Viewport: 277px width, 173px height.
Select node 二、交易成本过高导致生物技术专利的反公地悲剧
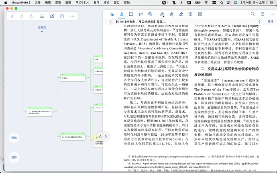pos(39,112)
